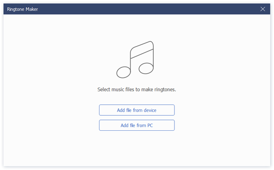The image size is (274, 170).
Task: Click the 'Select music files' instruction text
Action: (x=137, y=89)
